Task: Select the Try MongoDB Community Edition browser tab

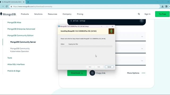Action: click(x=11, y=2)
